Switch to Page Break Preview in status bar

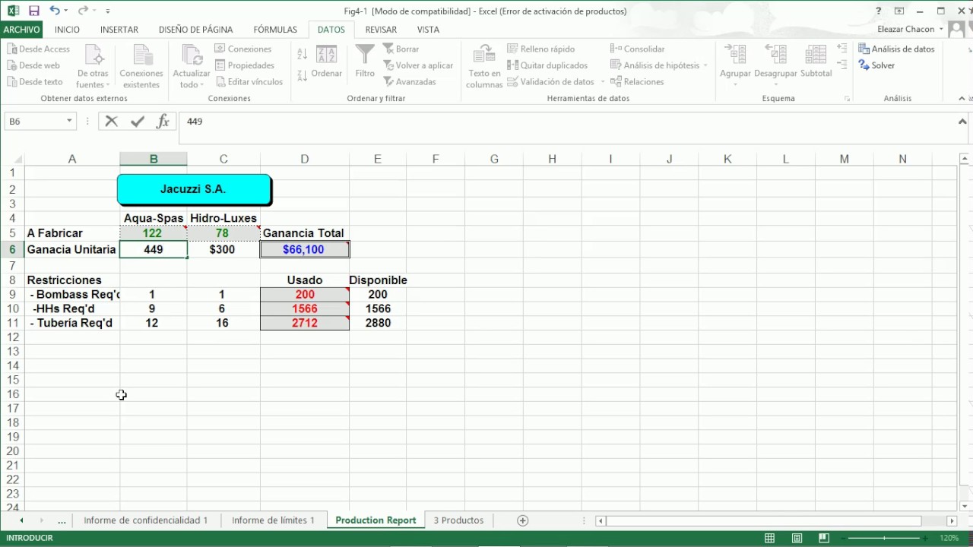click(x=823, y=538)
